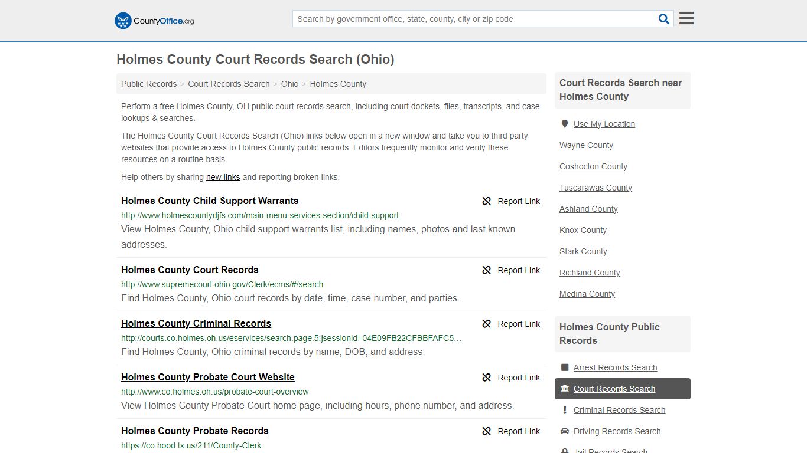Click the exclamation icon beside Criminal Records Search
Screen dimensions: 807x453
click(x=565, y=410)
